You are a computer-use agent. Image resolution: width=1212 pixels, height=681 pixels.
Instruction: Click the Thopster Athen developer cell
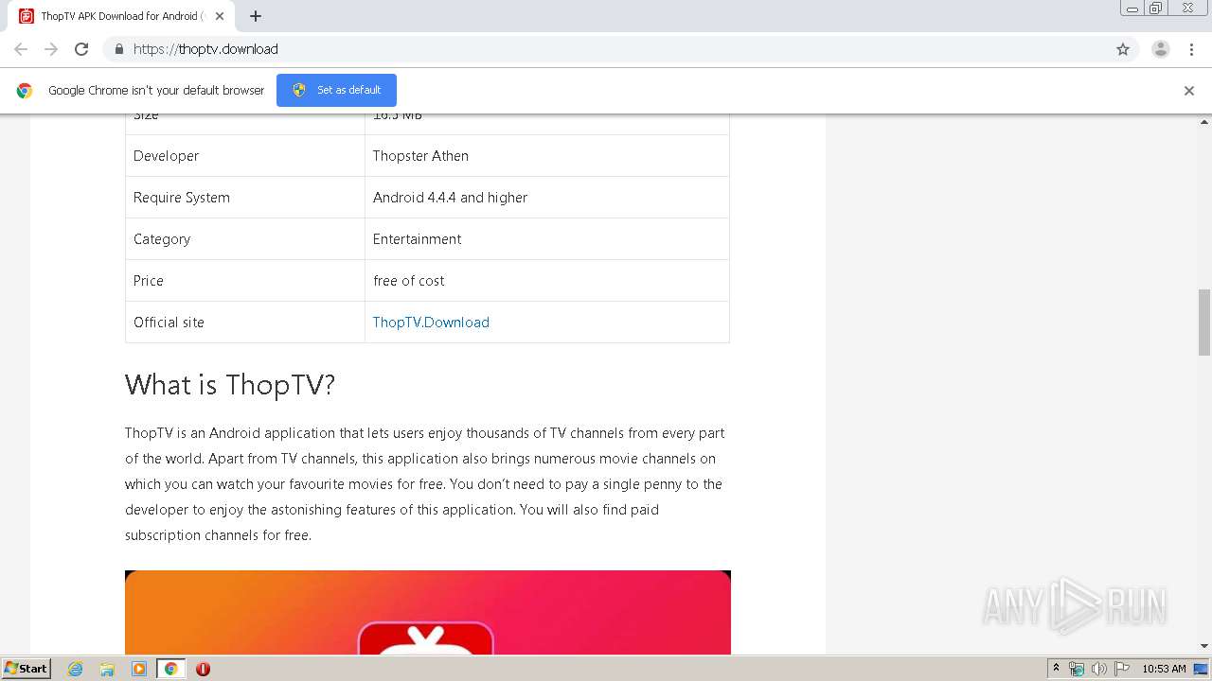click(547, 156)
